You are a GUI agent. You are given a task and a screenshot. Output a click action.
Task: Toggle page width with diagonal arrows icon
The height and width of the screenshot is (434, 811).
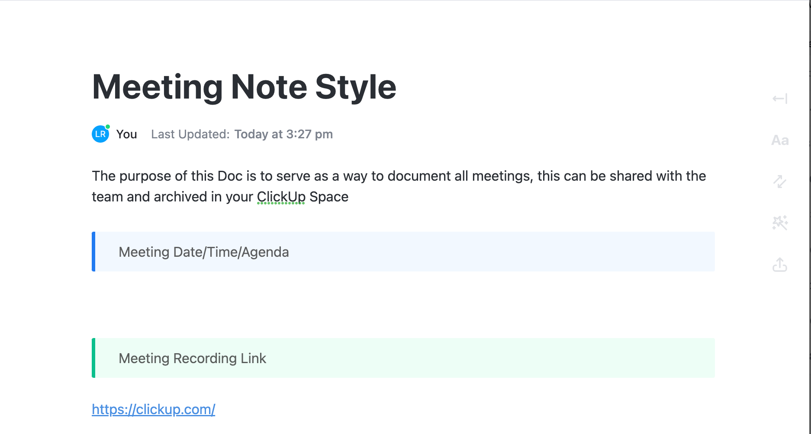pyautogui.click(x=780, y=182)
